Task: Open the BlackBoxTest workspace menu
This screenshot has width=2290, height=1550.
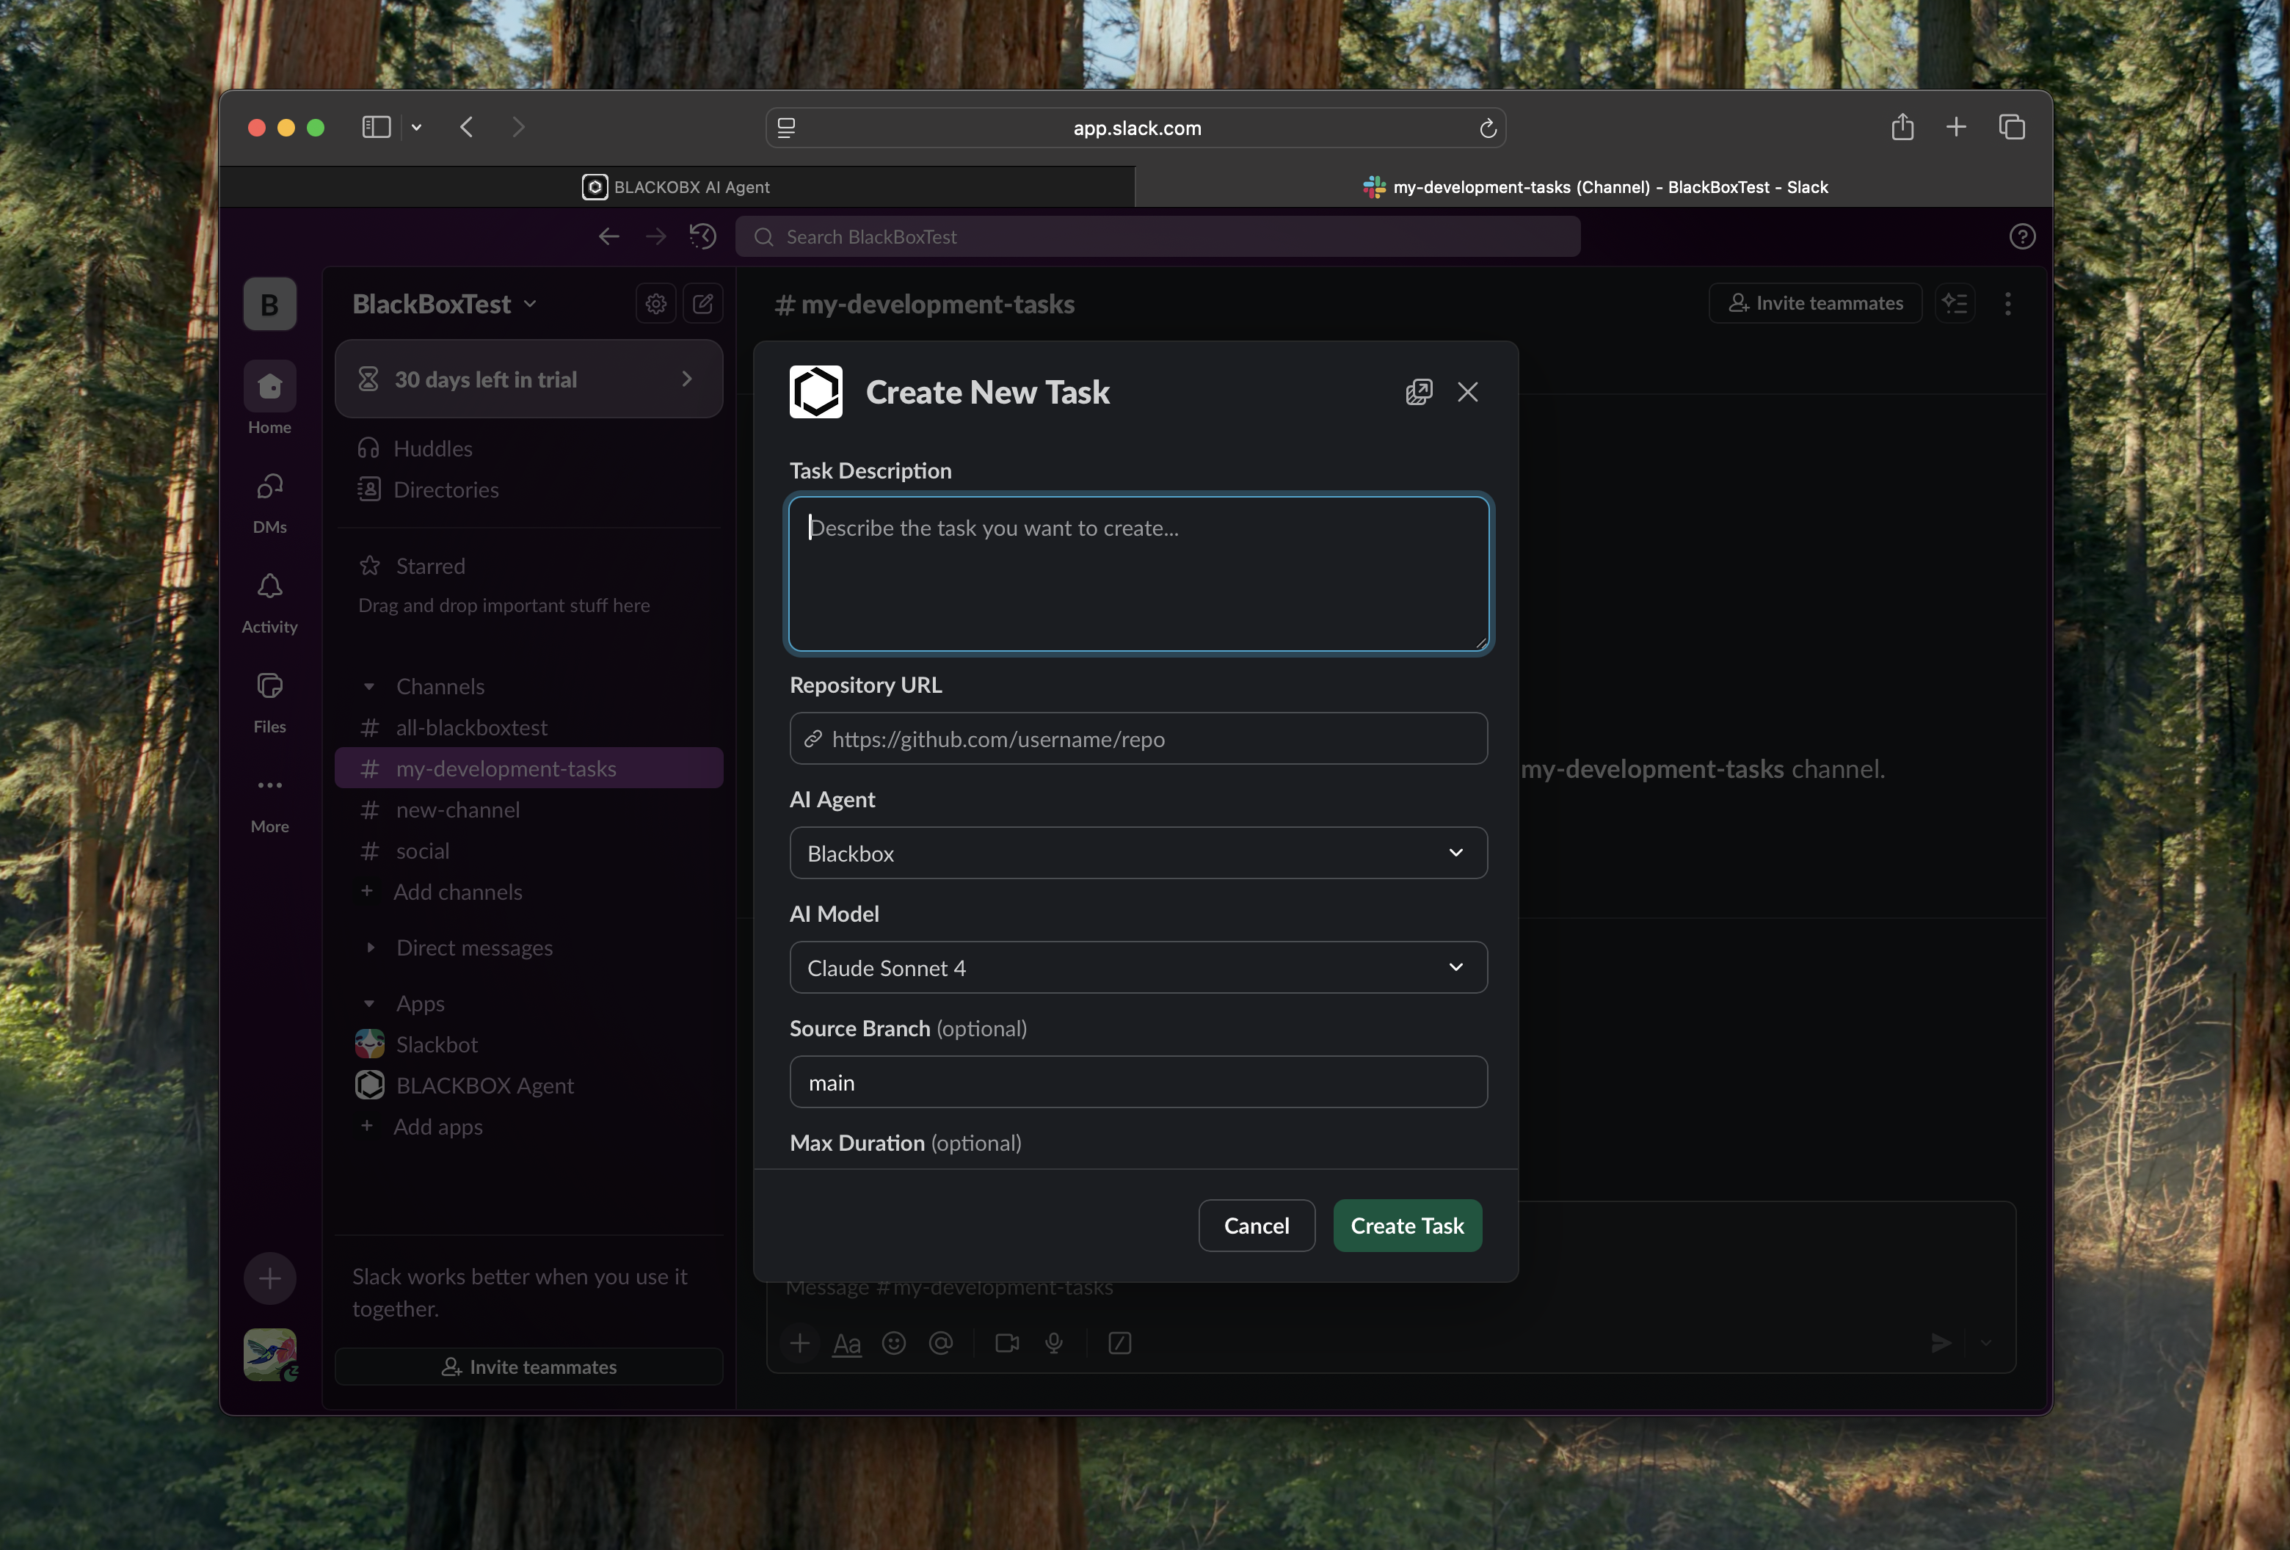Action: (444, 304)
